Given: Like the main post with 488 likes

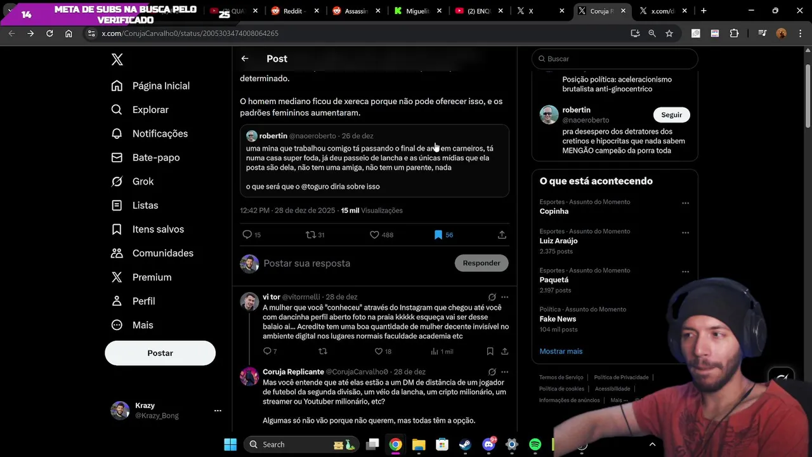Looking at the screenshot, I should [x=374, y=235].
